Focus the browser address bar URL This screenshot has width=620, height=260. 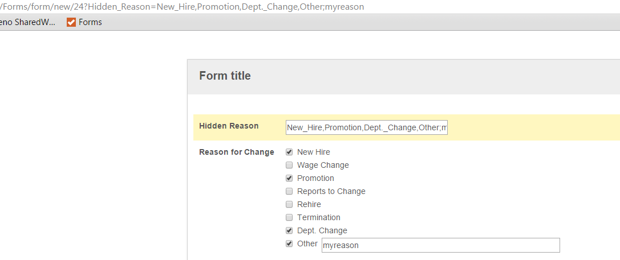click(182, 7)
